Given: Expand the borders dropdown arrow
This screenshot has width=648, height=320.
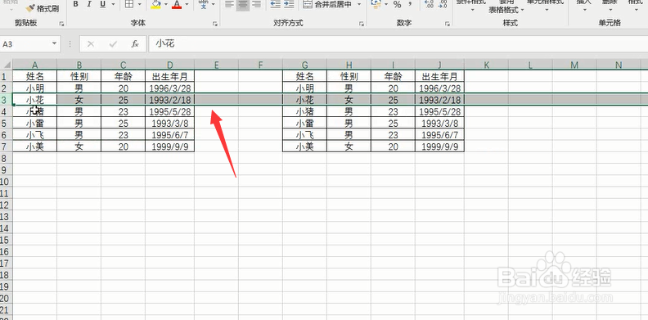Looking at the screenshot, I should pos(139,4).
